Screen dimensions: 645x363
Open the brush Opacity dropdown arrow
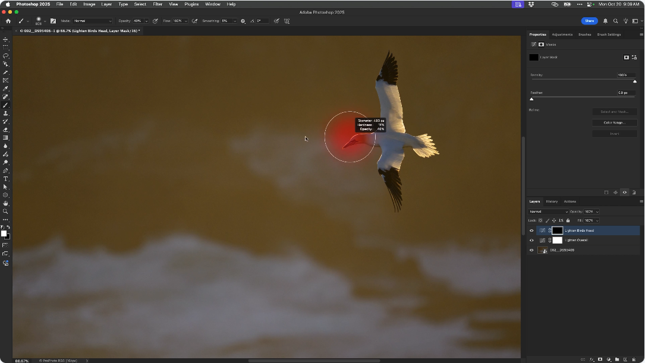pyautogui.click(x=146, y=21)
